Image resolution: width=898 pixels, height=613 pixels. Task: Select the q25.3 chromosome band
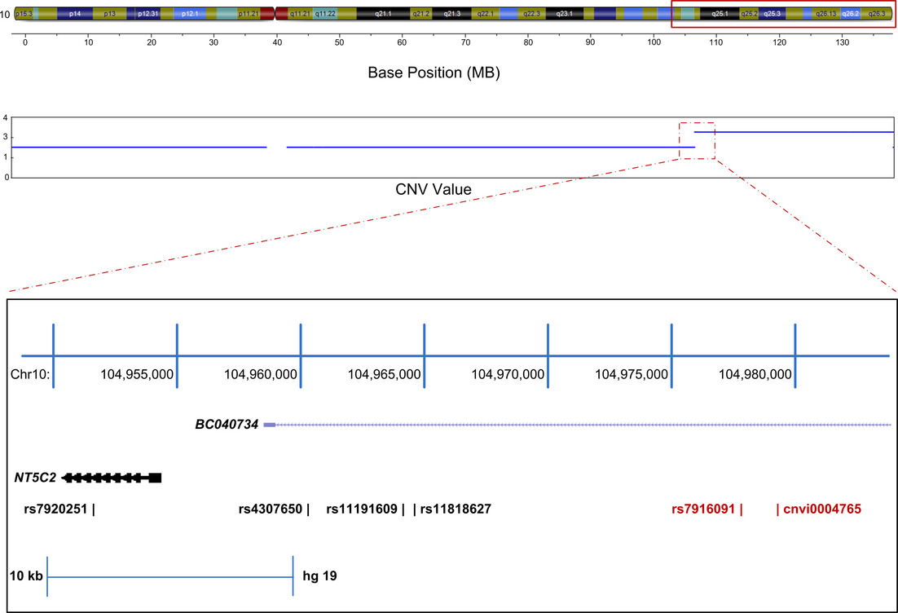point(772,14)
